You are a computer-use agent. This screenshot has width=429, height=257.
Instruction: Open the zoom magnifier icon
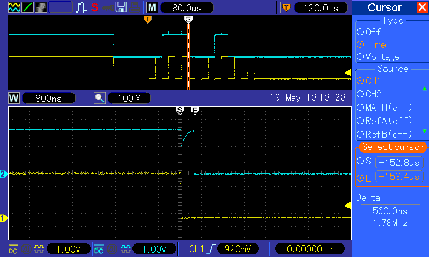click(x=100, y=98)
